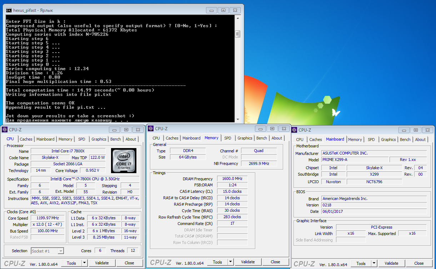Open Graphics tab in middle CPU-Z window
This screenshot has width=436, height=269.
coord(245,138)
